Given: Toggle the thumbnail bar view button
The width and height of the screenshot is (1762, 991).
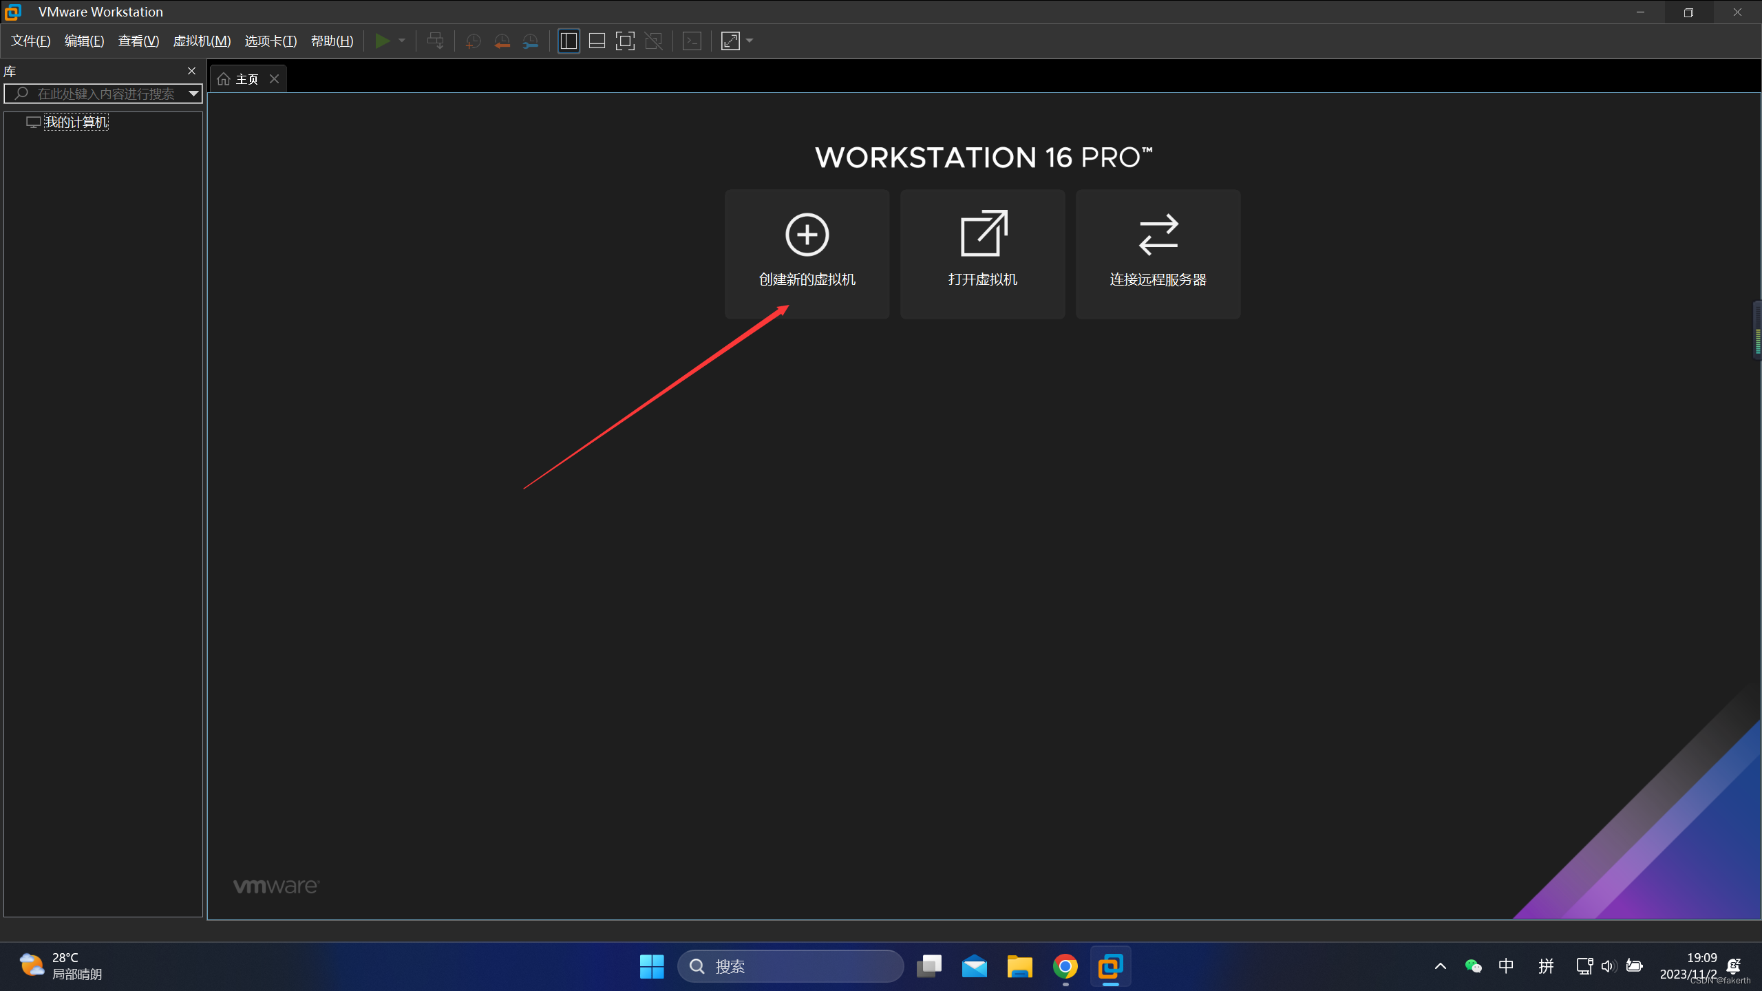Looking at the screenshot, I should [x=597, y=41].
